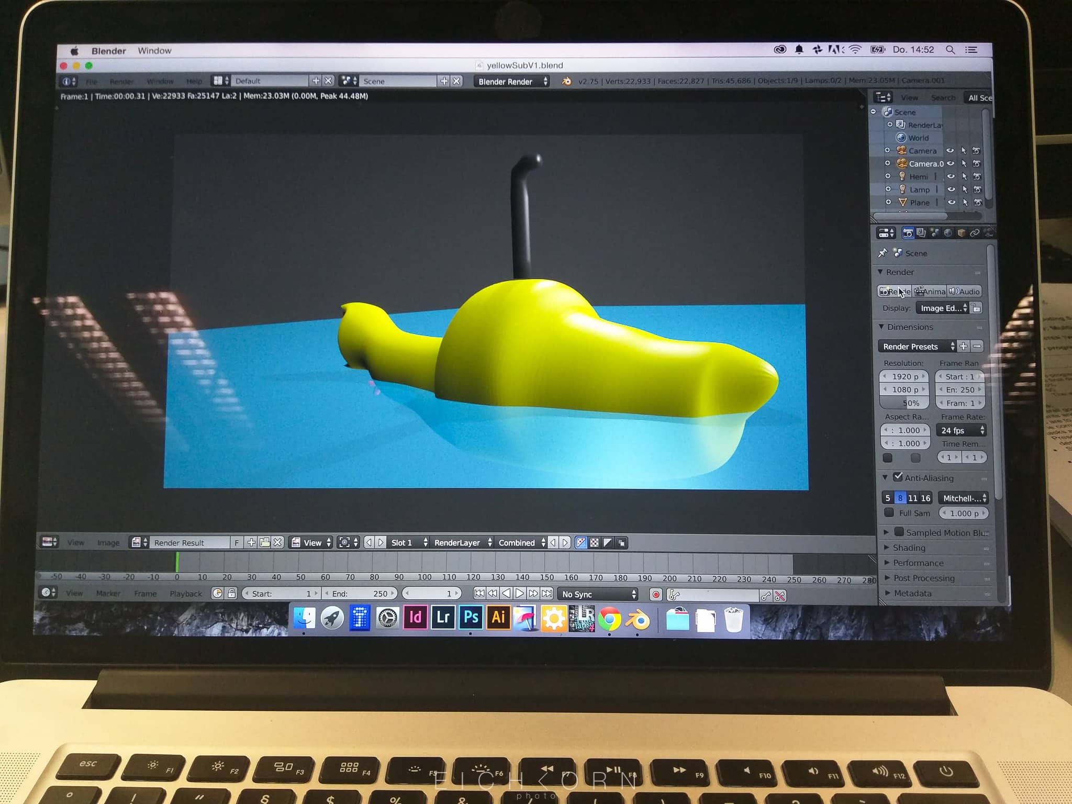This screenshot has width=1072, height=804.
Task: Play the animation forward in timeline
Action: click(x=519, y=594)
